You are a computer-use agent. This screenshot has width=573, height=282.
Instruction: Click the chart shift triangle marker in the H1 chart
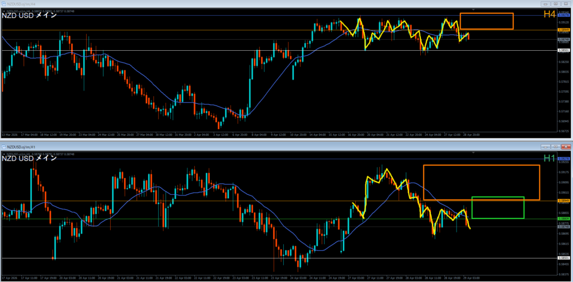coord(473,152)
